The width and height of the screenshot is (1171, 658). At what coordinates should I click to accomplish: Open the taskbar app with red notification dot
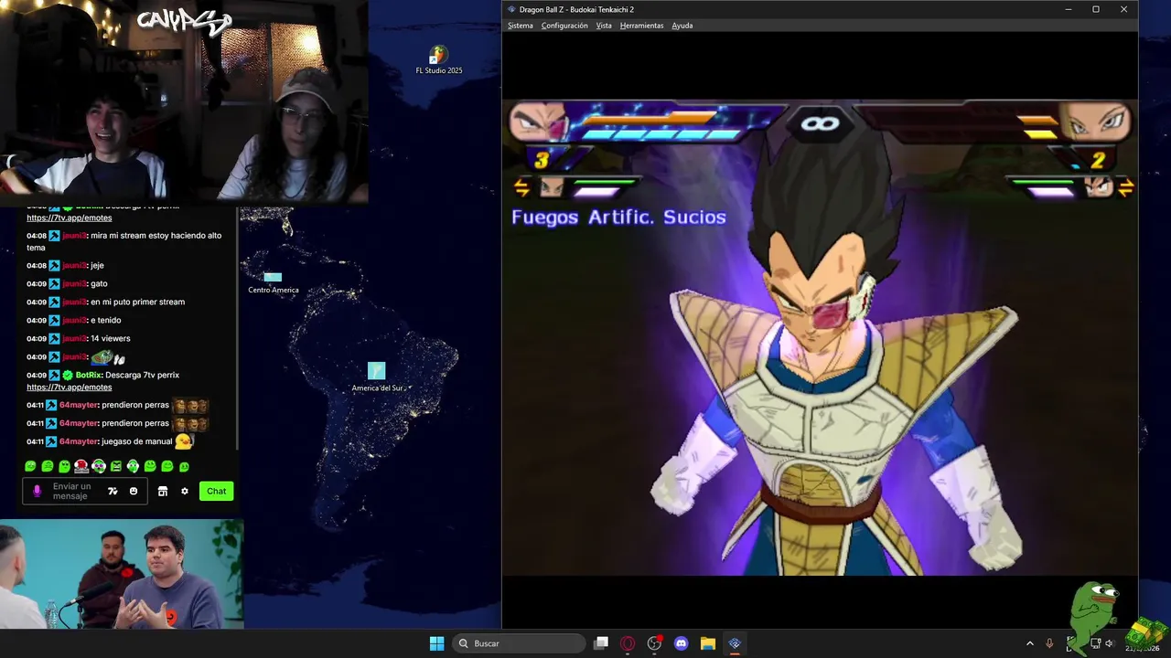coord(654,643)
